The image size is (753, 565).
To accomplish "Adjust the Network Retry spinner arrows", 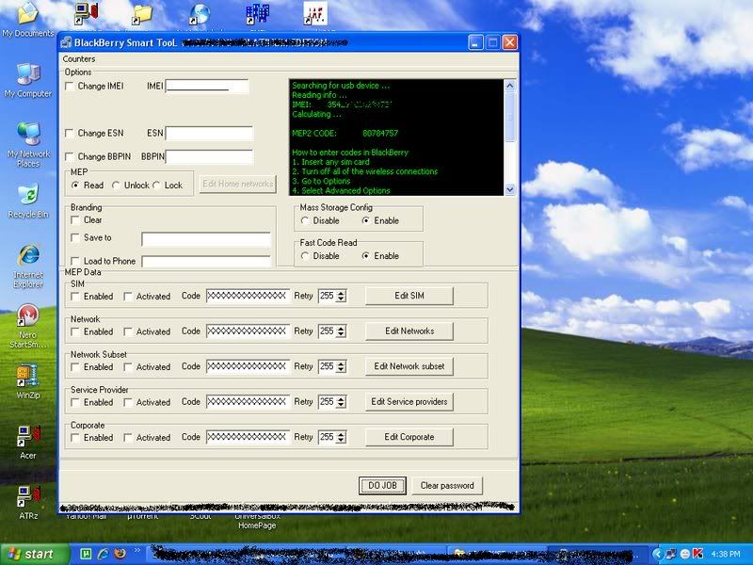I will (x=341, y=331).
